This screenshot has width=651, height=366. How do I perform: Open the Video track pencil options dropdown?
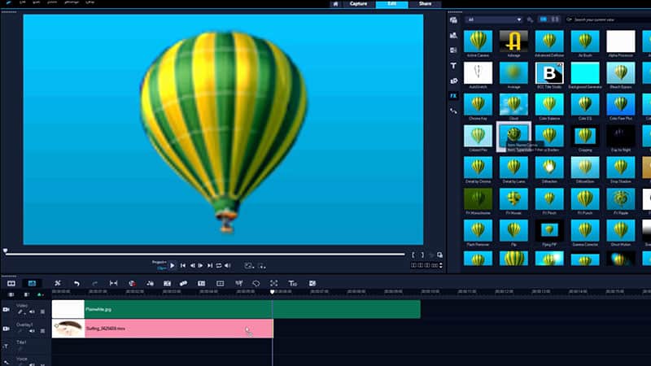point(21,312)
